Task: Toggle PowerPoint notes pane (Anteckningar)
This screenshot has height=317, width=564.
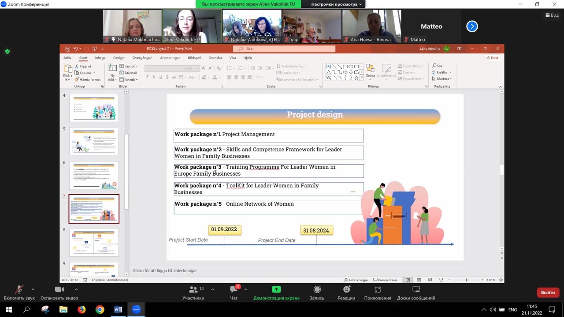Action: [356, 280]
